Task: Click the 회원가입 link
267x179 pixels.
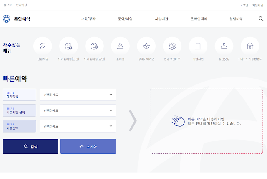Action: click(258, 5)
